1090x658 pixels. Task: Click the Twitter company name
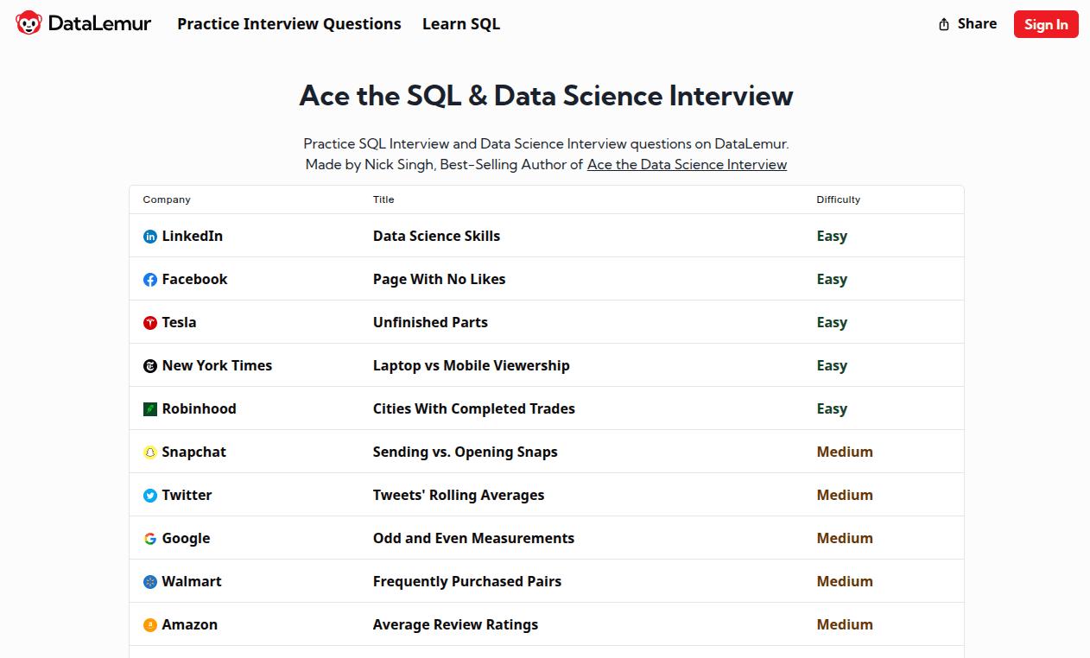tap(187, 495)
